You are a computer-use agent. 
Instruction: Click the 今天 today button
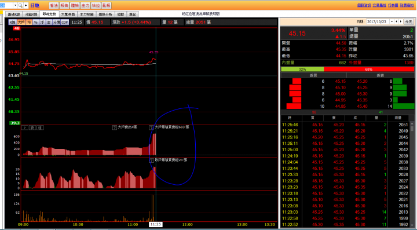(409, 22)
